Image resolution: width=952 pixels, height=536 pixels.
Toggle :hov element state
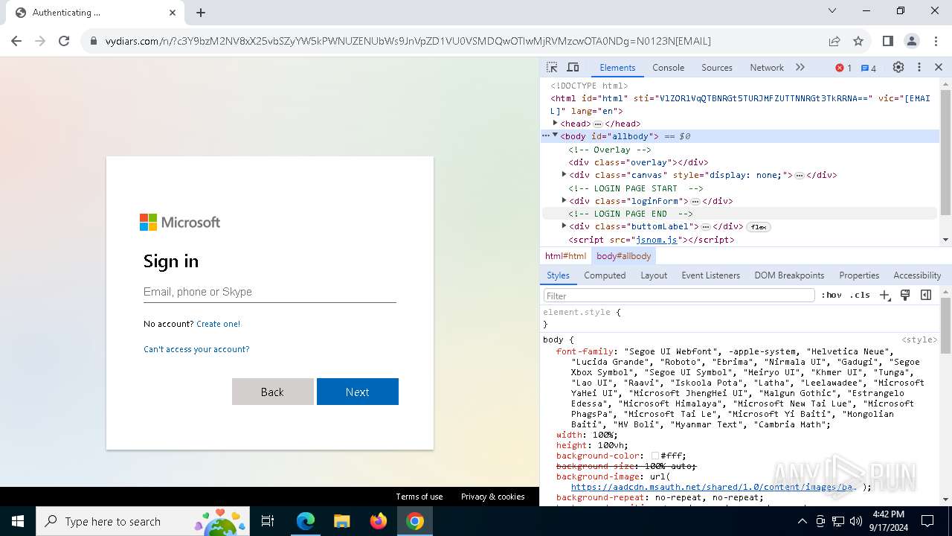coord(832,295)
